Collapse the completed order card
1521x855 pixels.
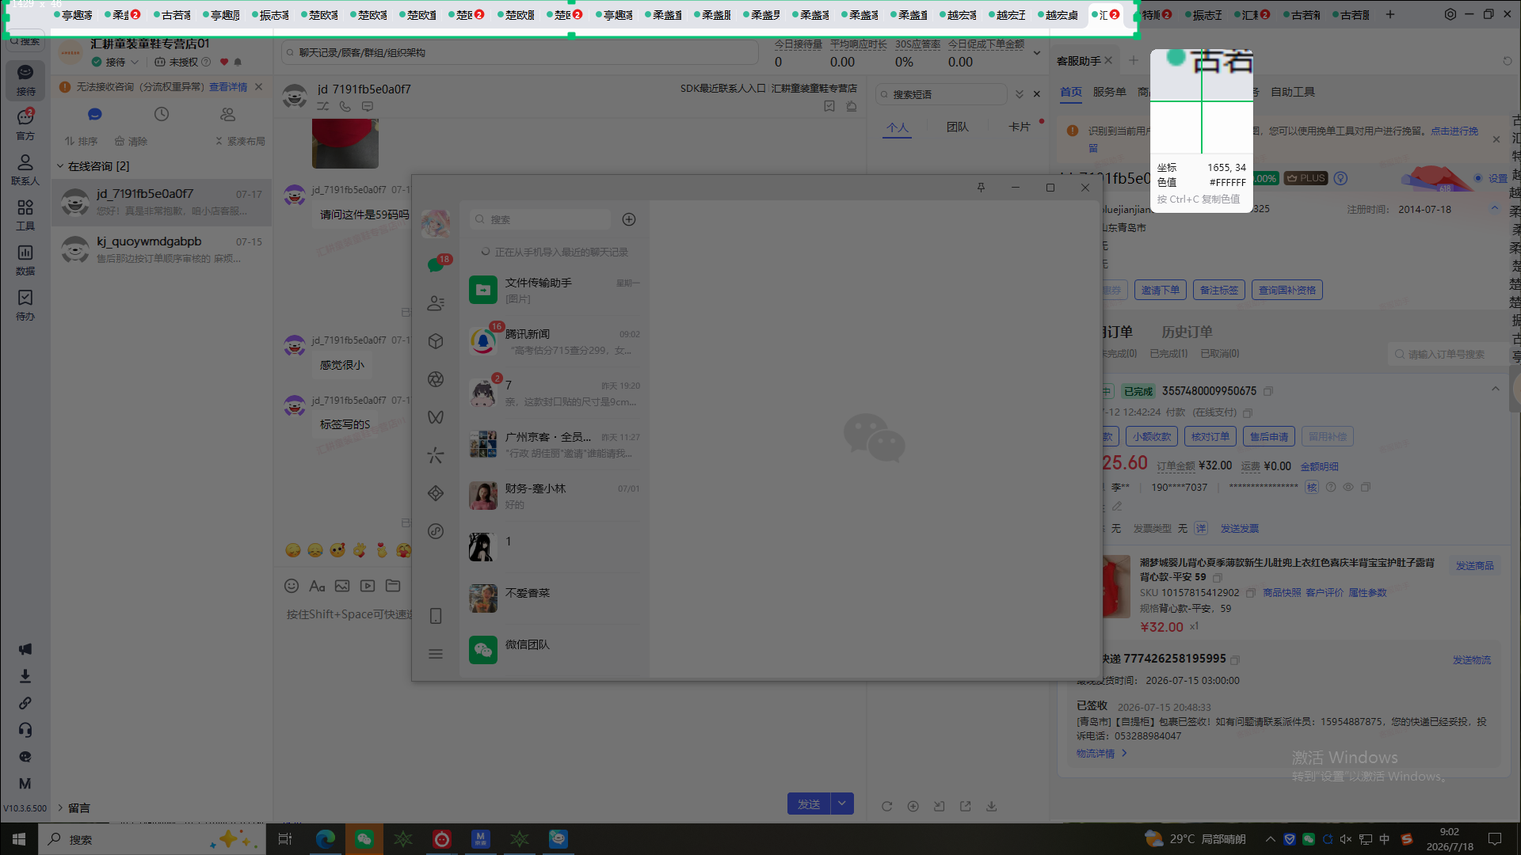point(1495,389)
